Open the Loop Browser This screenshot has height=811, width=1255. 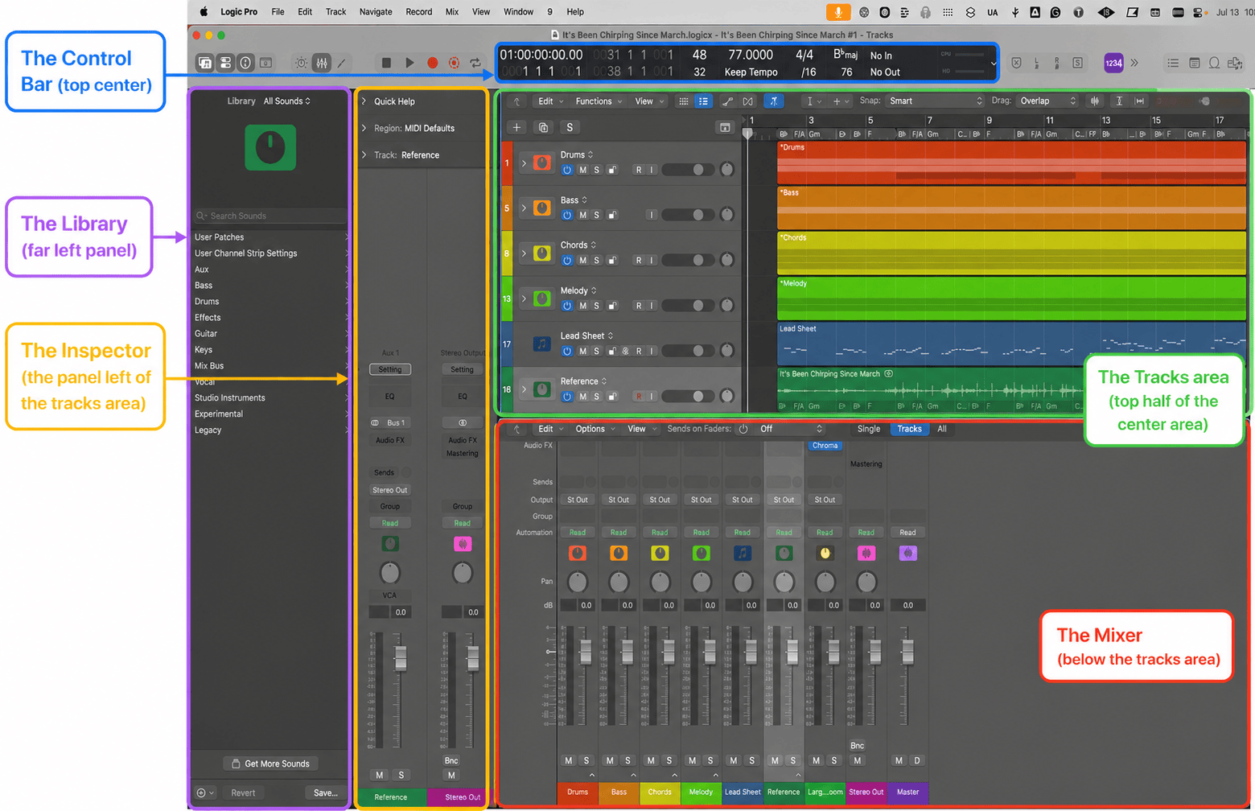click(x=1214, y=63)
